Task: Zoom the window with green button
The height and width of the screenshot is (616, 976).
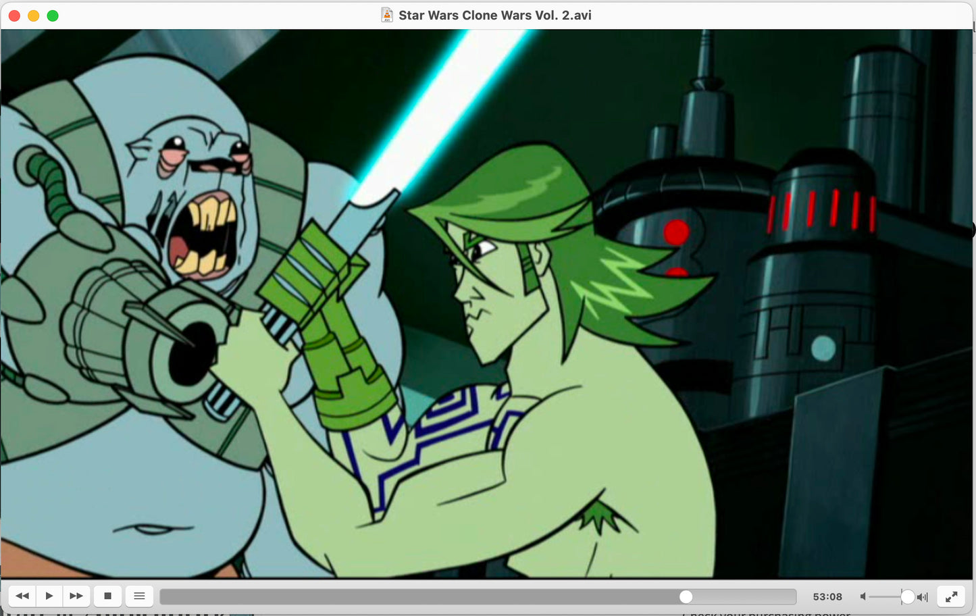Action: pos(53,16)
